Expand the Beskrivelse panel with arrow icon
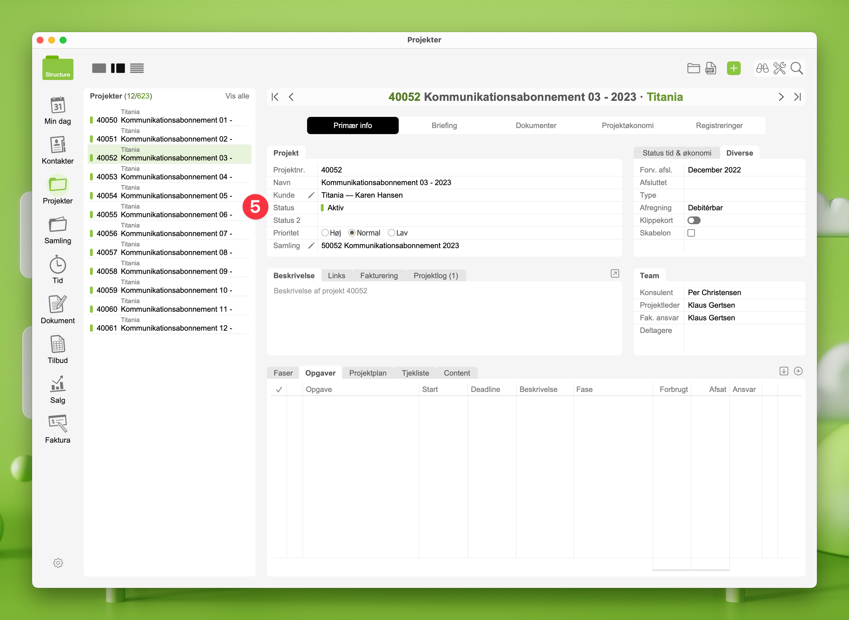The width and height of the screenshot is (849, 620). (614, 274)
